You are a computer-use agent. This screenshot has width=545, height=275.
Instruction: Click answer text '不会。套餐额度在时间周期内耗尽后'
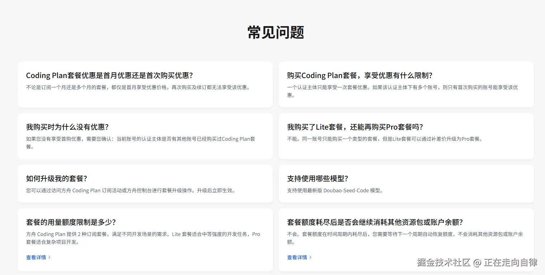click(x=327, y=234)
